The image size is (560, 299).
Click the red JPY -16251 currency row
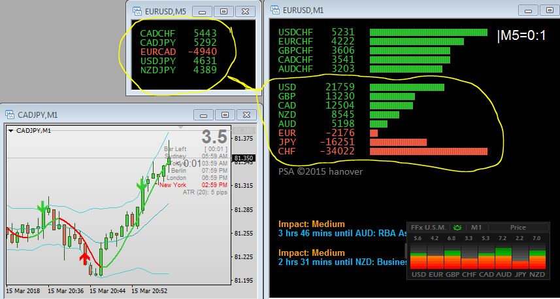[x=353, y=143]
